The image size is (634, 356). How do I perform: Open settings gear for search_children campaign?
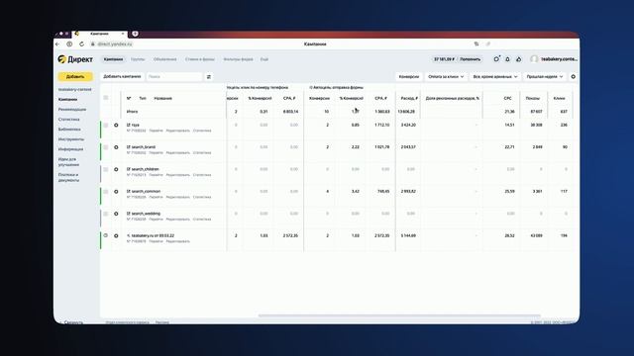click(x=116, y=169)
